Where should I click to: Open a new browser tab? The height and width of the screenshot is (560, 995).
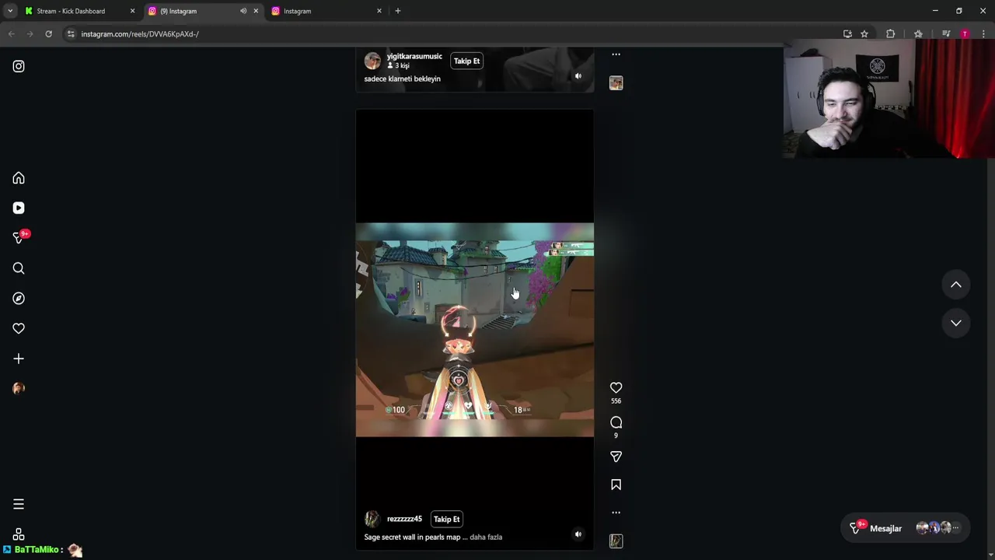398,11
